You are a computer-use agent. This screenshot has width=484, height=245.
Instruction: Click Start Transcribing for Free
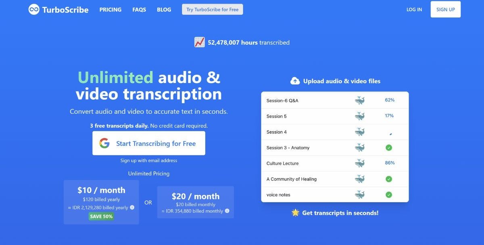tap(149, 143)
